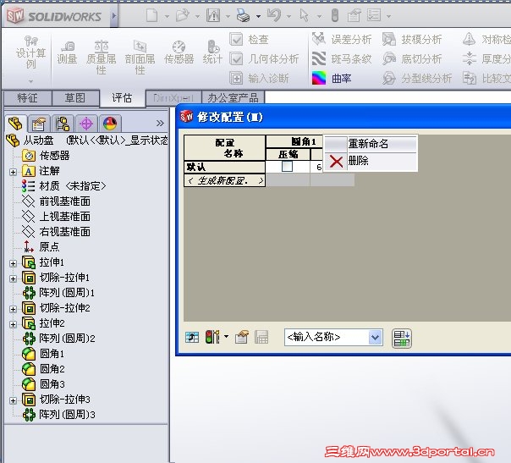
Task: Click the SolidWorks logo menu
Action: point(54,15)
